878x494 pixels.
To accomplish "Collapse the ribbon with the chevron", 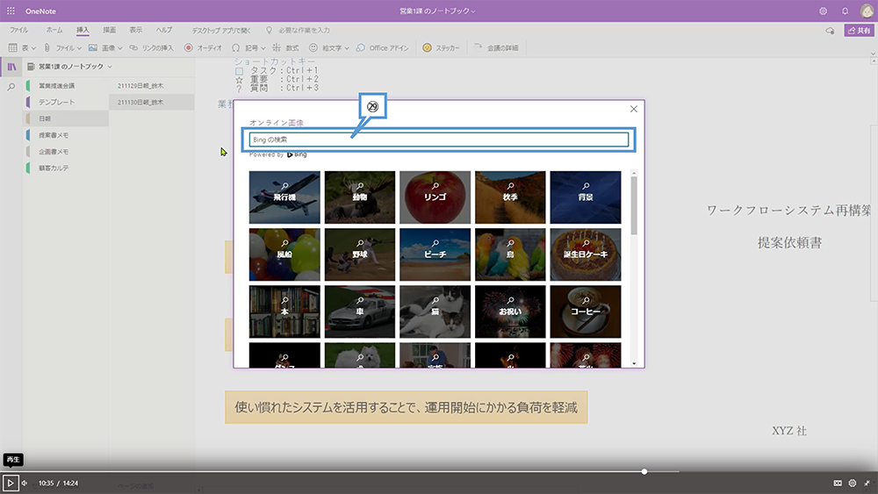I will pyautogui.click(x=873, y=54).
